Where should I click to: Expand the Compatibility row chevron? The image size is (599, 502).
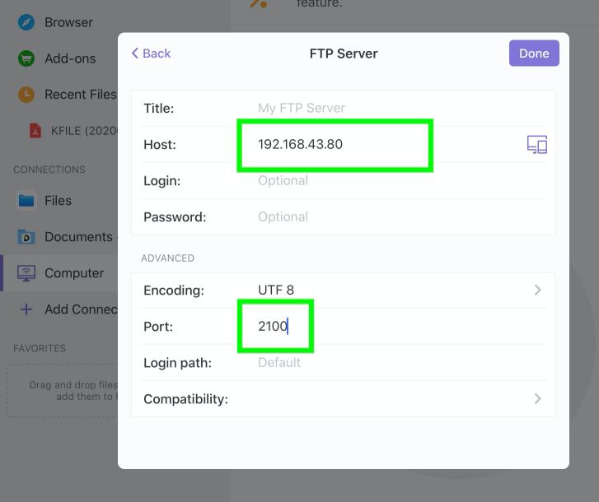[x=537, y=399]
